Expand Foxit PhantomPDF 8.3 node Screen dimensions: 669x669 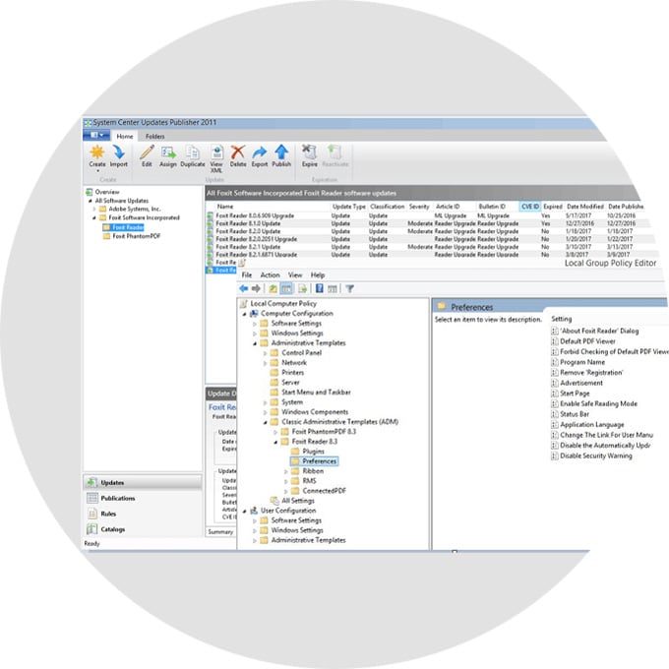pos(275,432)
